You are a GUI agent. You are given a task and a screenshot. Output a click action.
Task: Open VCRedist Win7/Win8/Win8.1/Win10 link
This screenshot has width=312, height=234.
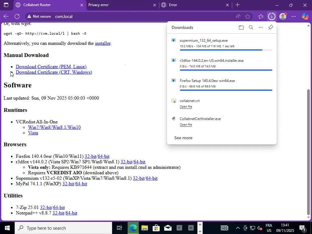click(x=54, y=127)
